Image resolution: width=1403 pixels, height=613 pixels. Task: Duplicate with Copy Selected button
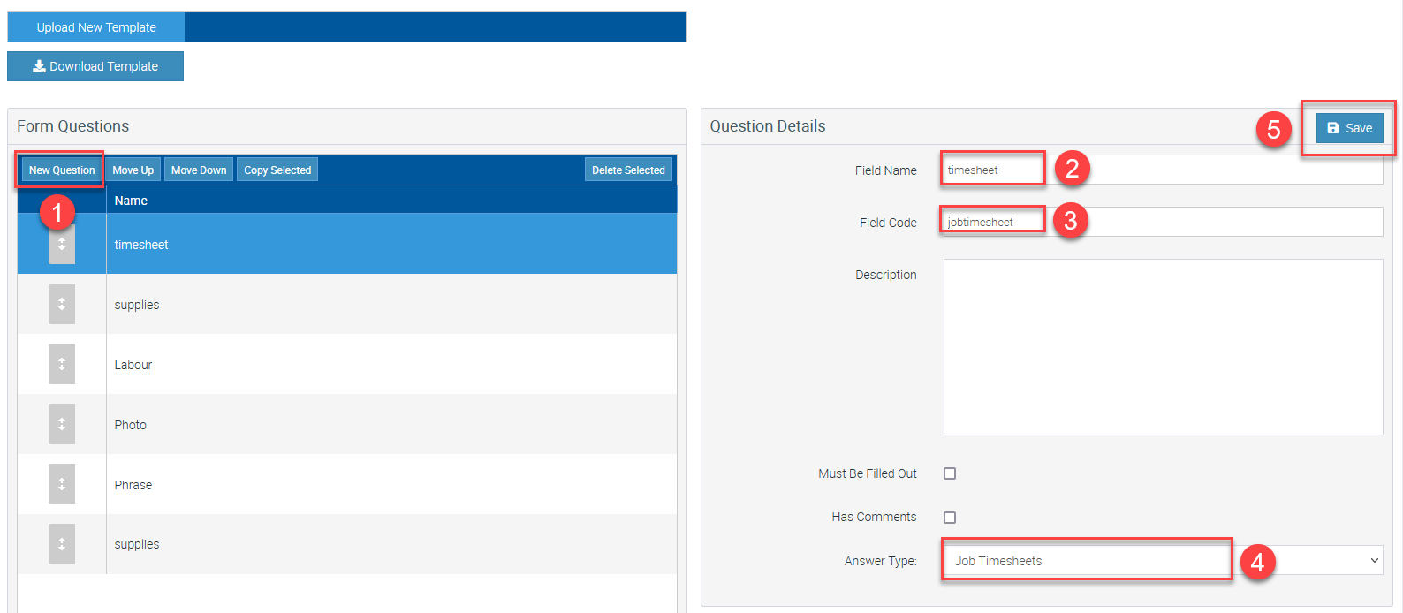[277, 170]
